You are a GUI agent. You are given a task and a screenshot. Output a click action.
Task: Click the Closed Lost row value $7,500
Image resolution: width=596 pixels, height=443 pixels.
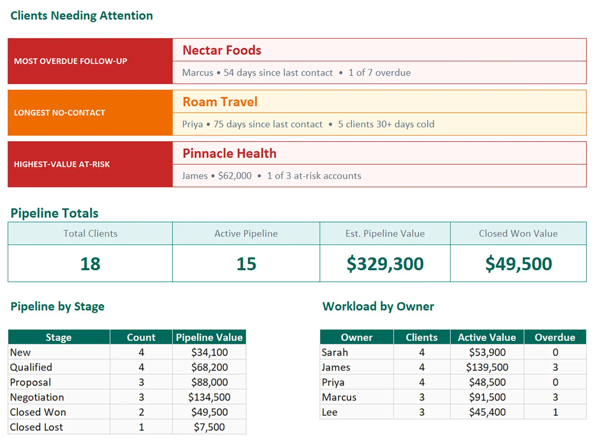click(x=209, y=427)
